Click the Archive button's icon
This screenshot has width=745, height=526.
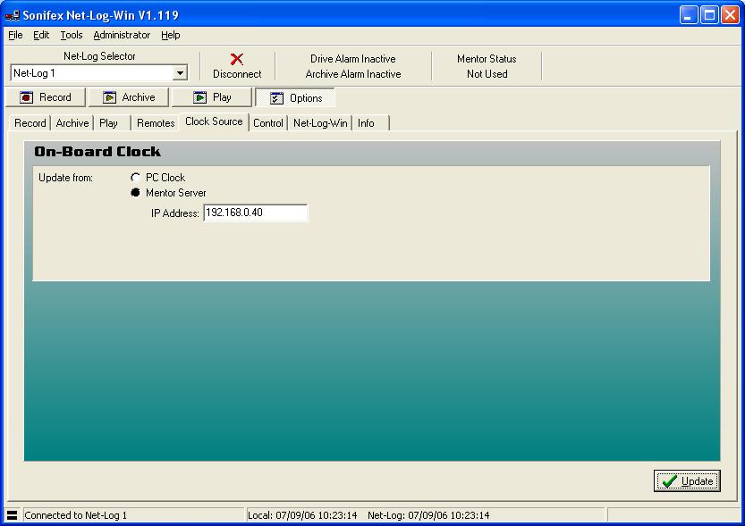click(109, 97)
